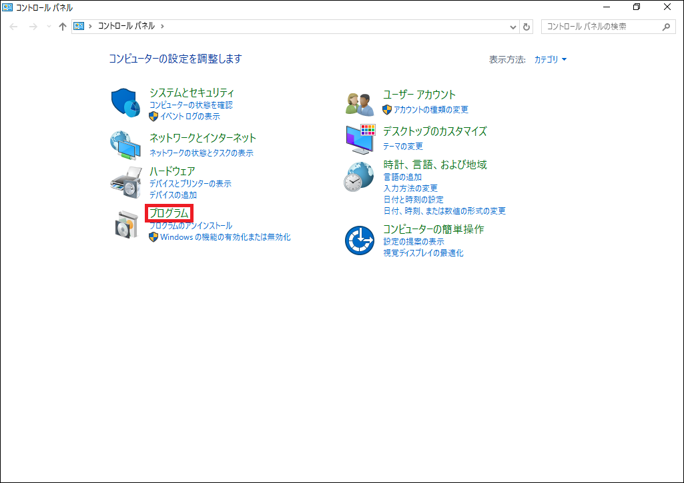Open デスクトップのカスタマイズ category link

[435, 131]
